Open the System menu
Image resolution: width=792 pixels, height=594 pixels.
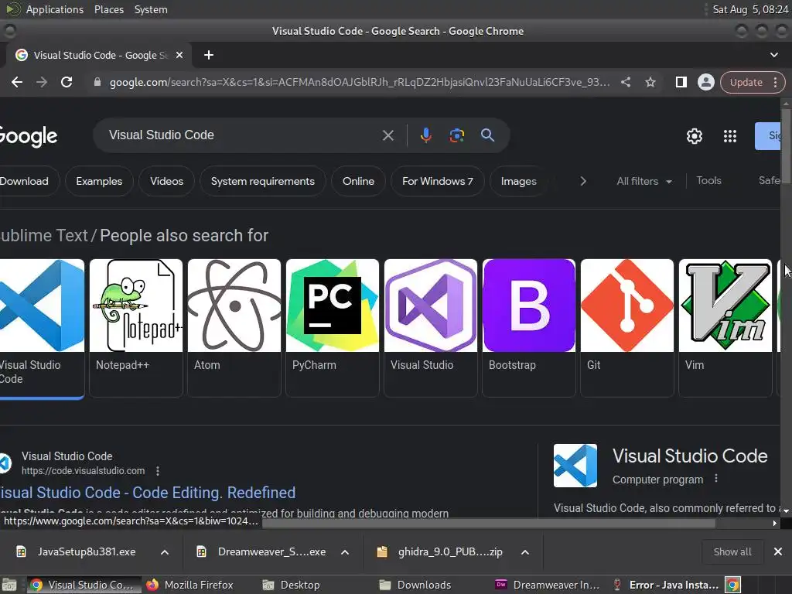click(x=151, y=9)
